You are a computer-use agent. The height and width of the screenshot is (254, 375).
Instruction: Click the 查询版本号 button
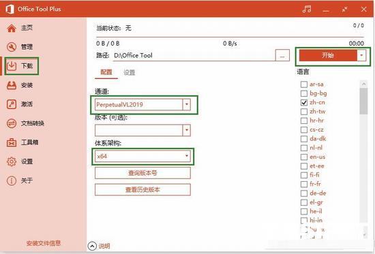(142, 173)
